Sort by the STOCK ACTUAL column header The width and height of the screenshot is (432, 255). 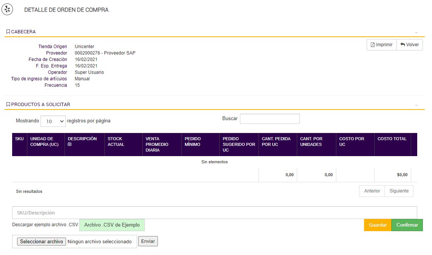coord(116,142)
